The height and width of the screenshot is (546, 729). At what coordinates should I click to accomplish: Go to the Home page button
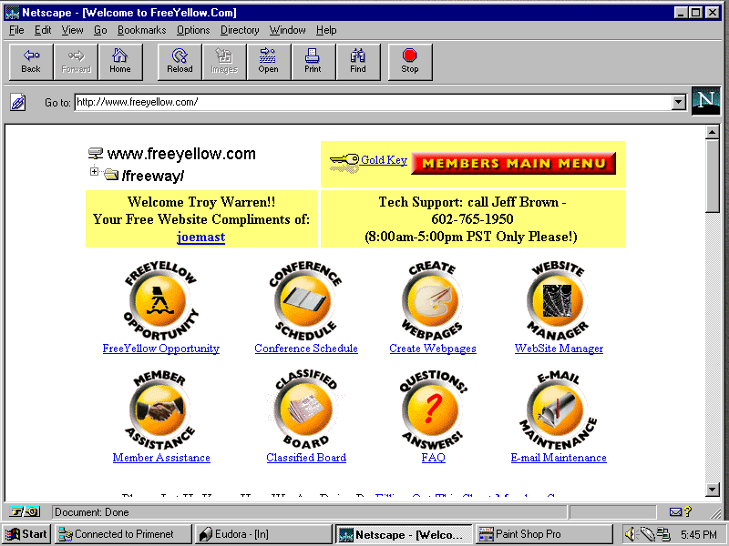(120, 62)
